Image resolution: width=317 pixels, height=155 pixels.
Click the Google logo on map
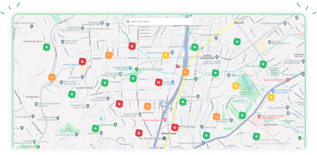(x=158, y=147)
